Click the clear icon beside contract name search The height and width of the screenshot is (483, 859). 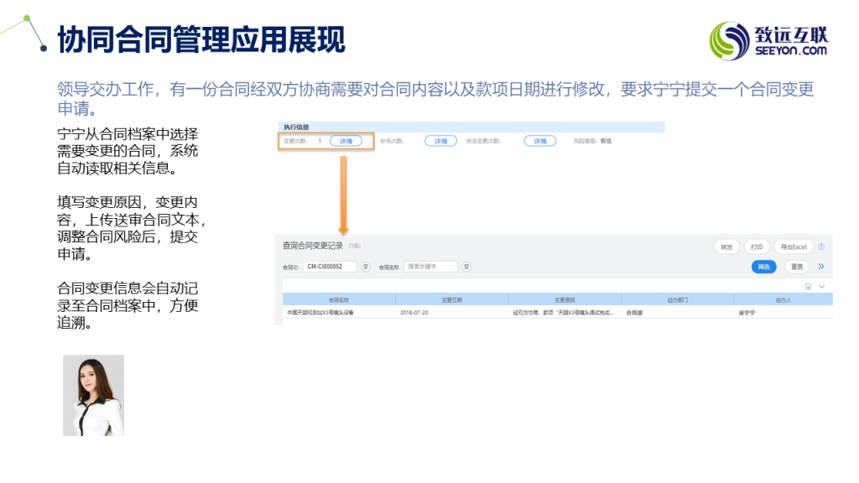click(x=466, y=267)
